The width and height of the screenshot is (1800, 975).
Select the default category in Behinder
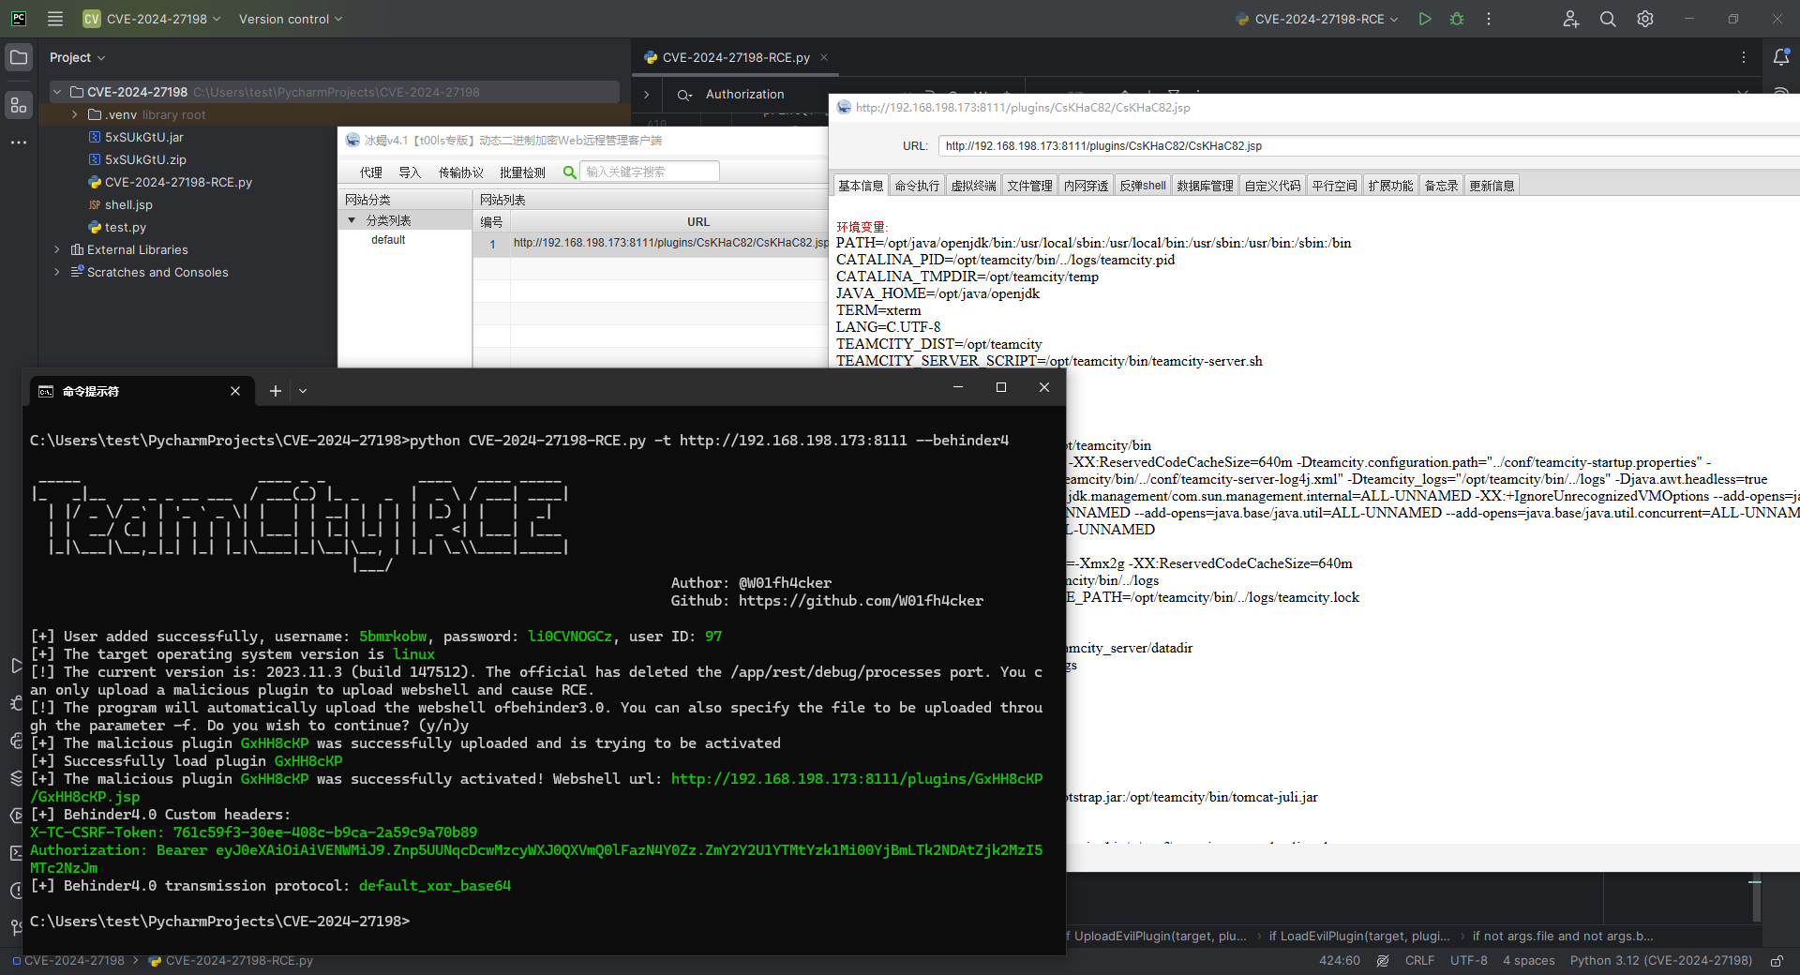coord(388,240)
